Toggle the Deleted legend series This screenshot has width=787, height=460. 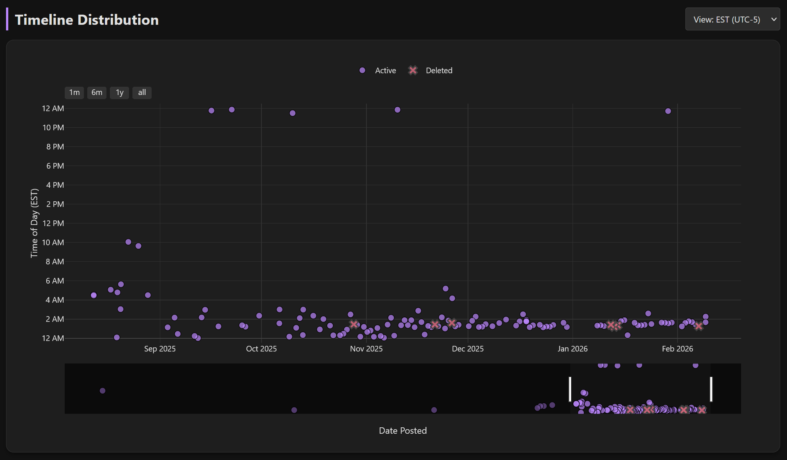click(x=439, y=71)
